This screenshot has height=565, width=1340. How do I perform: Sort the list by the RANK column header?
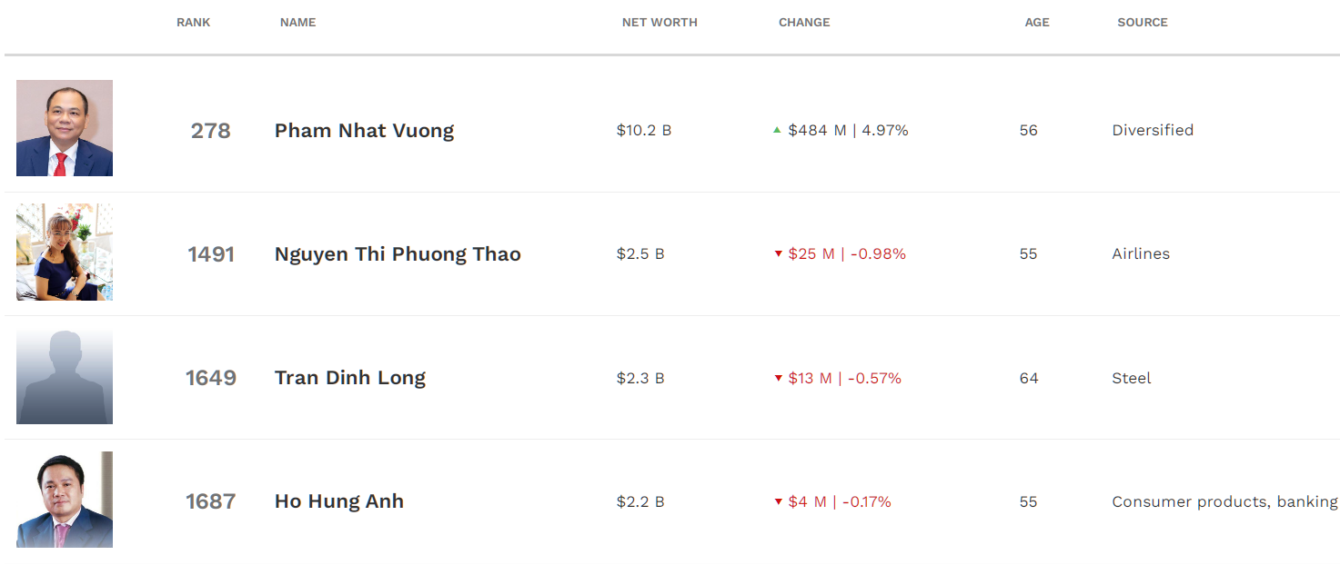193,22
